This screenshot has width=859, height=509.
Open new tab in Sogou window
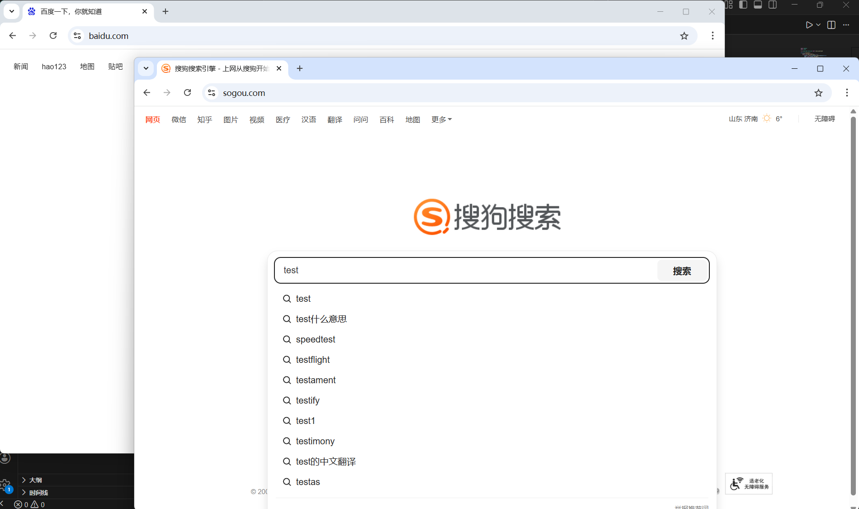click(x=300, y=68)
